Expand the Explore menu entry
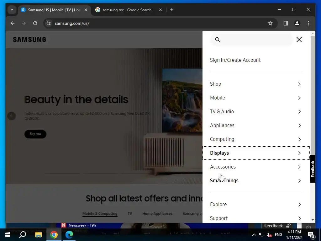321x241 pixels. [256, 205]
